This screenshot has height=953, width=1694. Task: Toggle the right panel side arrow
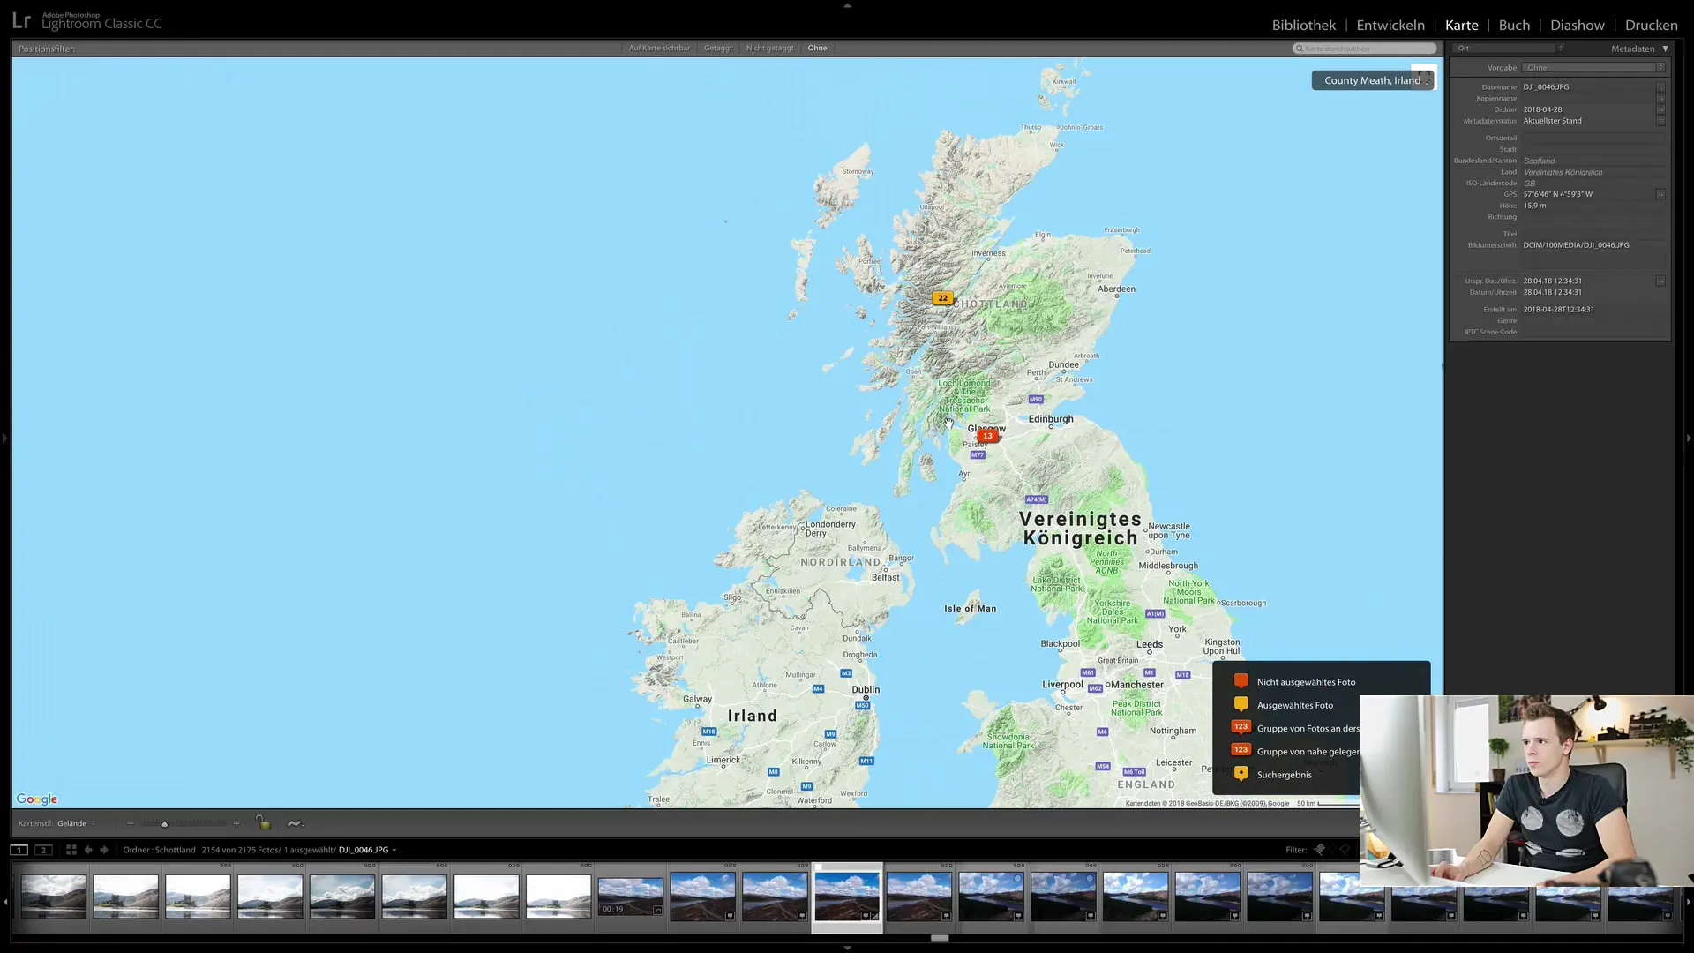pos(1689,438)
